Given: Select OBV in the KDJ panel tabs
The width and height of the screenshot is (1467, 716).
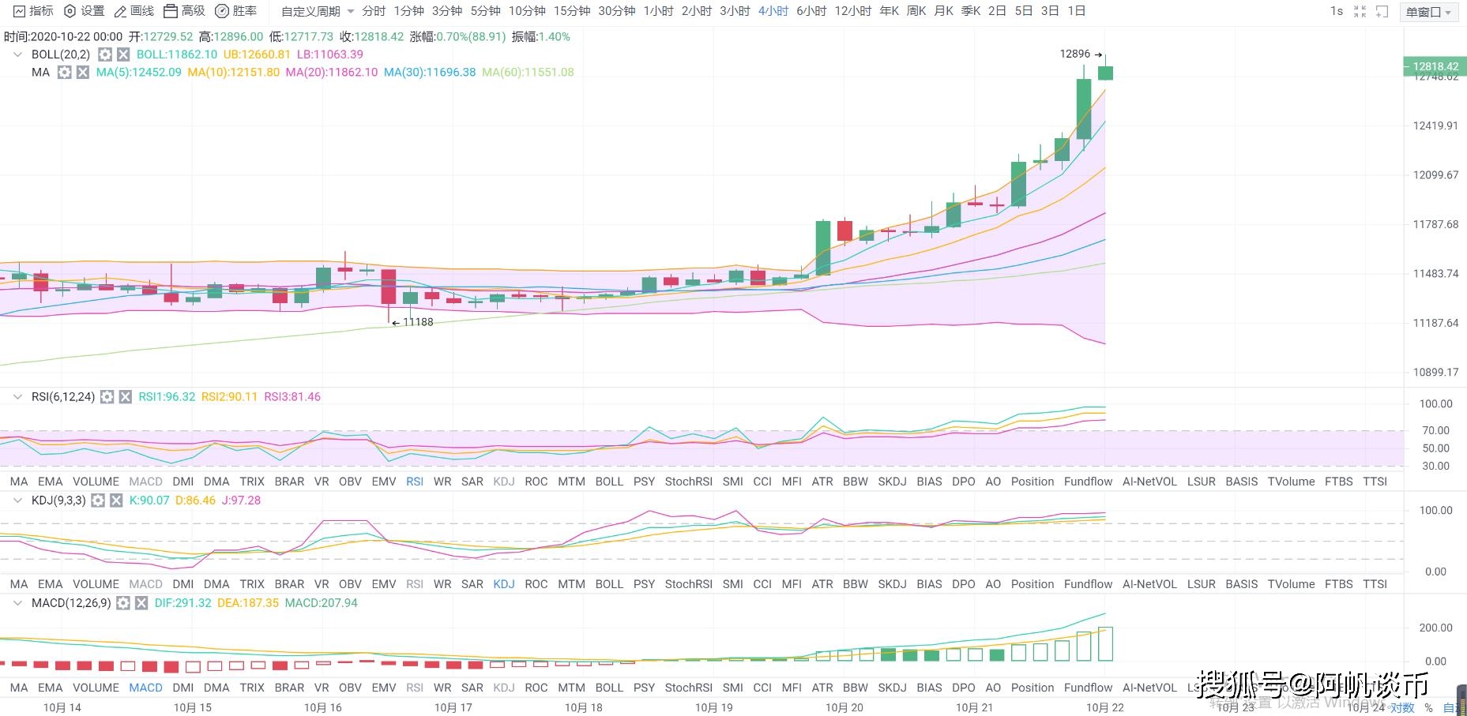Looking at the screenshot, I should (x=350, y=584).
